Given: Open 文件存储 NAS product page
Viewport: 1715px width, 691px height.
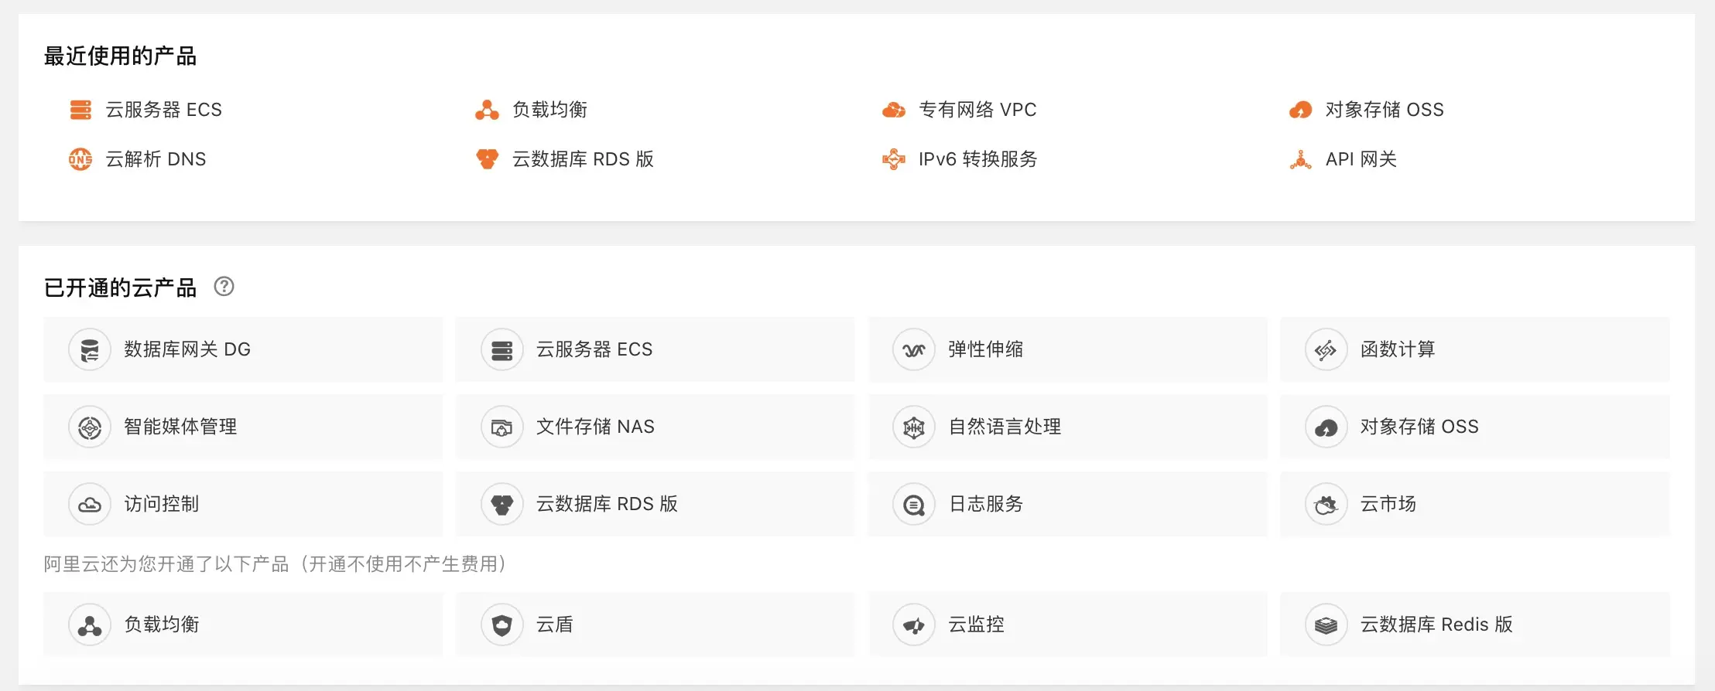Looking at the screenshot, I should click(x=594, y=427).
